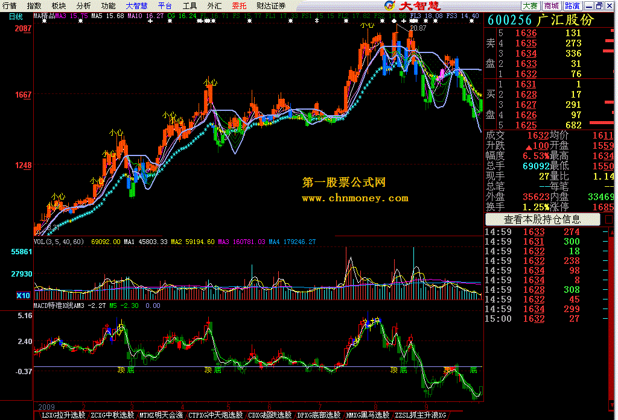Tick the small box beside 查看本股持仓信息
Viewport: 618px width, 420px height.
(x=608, y=219)
